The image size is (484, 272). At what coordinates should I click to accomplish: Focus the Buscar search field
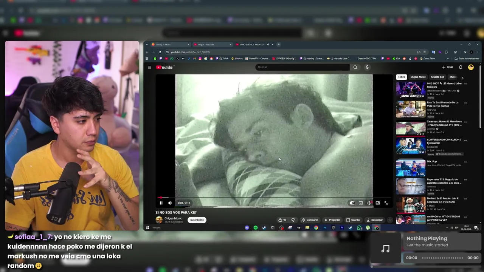(302, 67)
